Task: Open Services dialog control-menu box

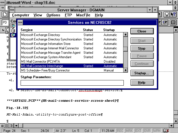Action: tap(20, 22)
